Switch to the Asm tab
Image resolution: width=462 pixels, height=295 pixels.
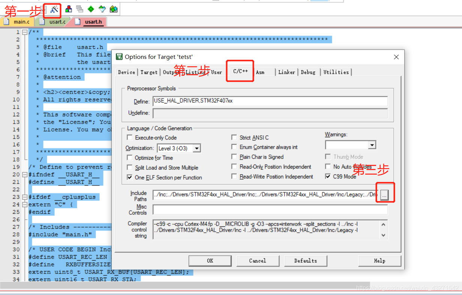pyautogui.click(x=260, y=72)
